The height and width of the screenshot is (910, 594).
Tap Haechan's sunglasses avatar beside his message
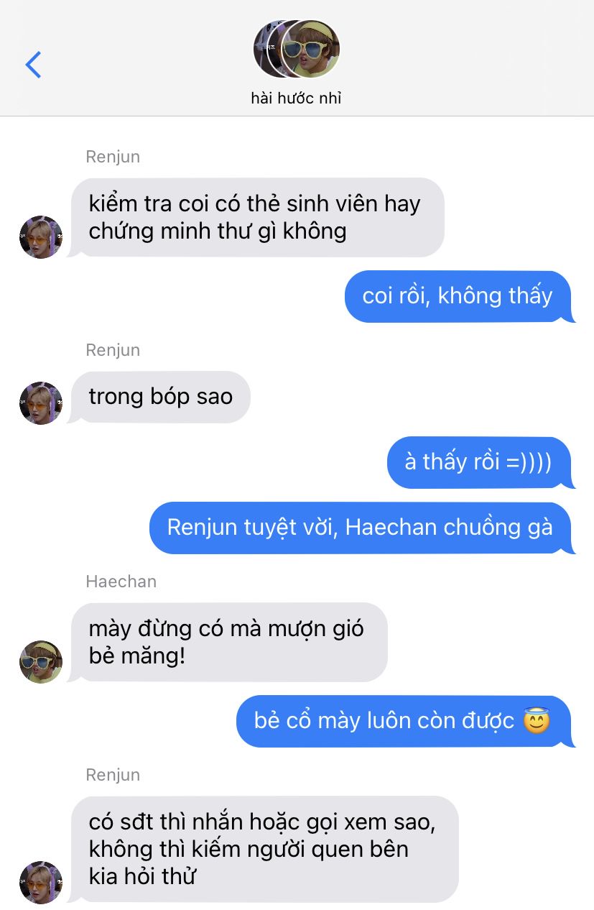pos(41,662)
